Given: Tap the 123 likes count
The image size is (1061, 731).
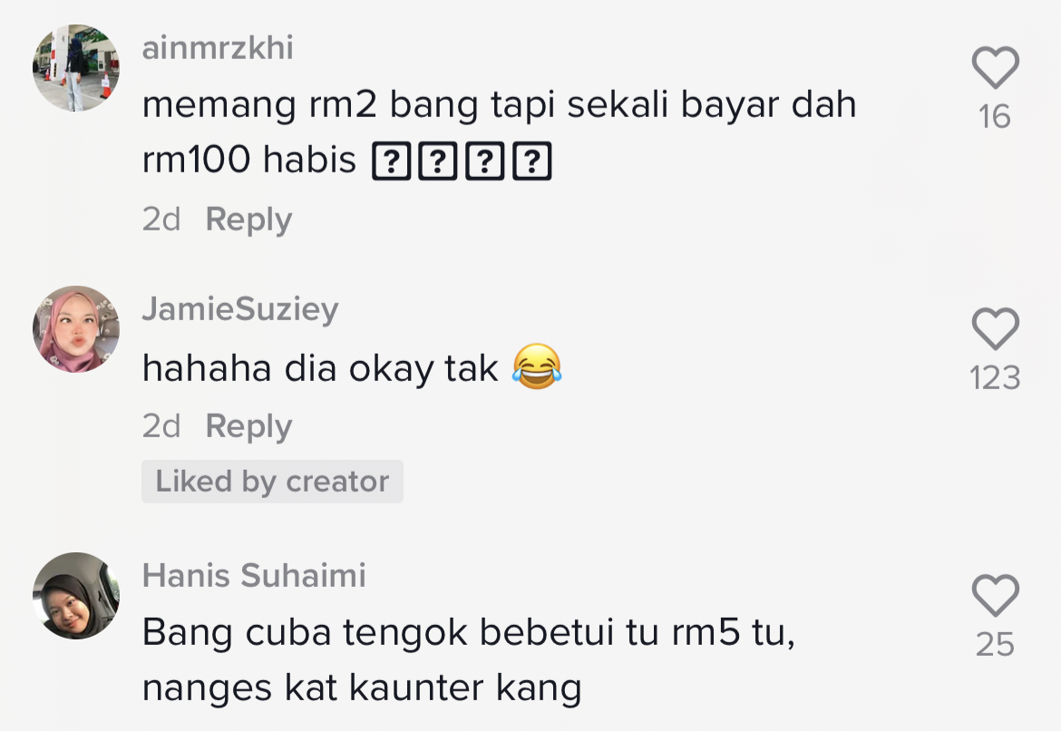Looking at the screenshot, I should pos(995,378).
